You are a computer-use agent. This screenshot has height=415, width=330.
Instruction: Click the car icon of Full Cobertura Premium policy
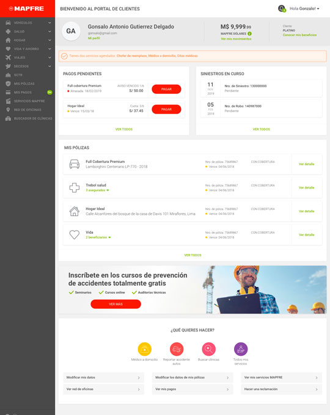click(74, 164)
